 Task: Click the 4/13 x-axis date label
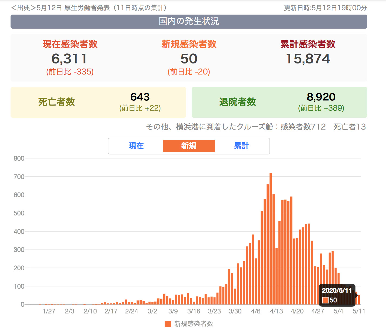tap(276, 311)
